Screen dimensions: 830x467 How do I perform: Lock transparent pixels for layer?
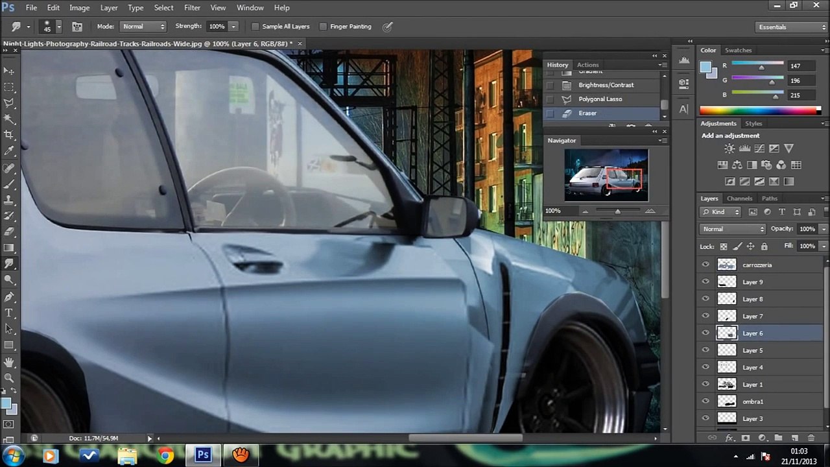(724, 246)
